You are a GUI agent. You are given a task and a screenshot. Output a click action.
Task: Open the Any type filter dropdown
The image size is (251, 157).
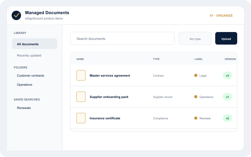[x=195, y=38]
